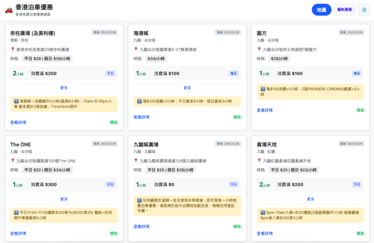The height and width of the screenshot is (243, 374).
Task: Click hourly rate $34/小時 in 海港城
Action: point(156,59)
